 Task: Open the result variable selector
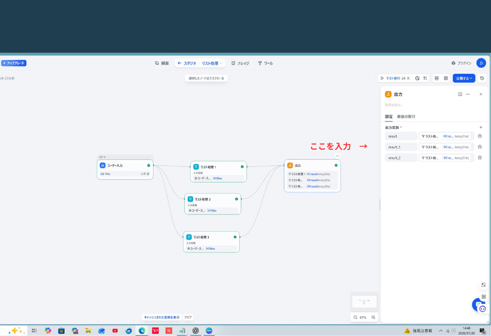(x=446, y=136)
